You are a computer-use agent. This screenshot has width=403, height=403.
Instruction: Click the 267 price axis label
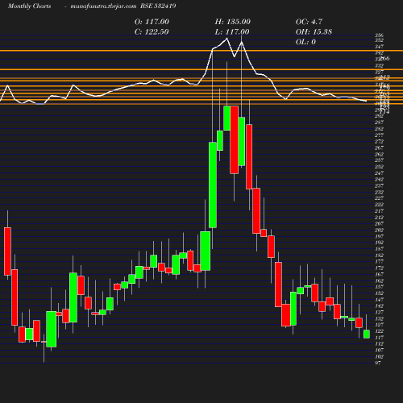click(x=379, y=147)
